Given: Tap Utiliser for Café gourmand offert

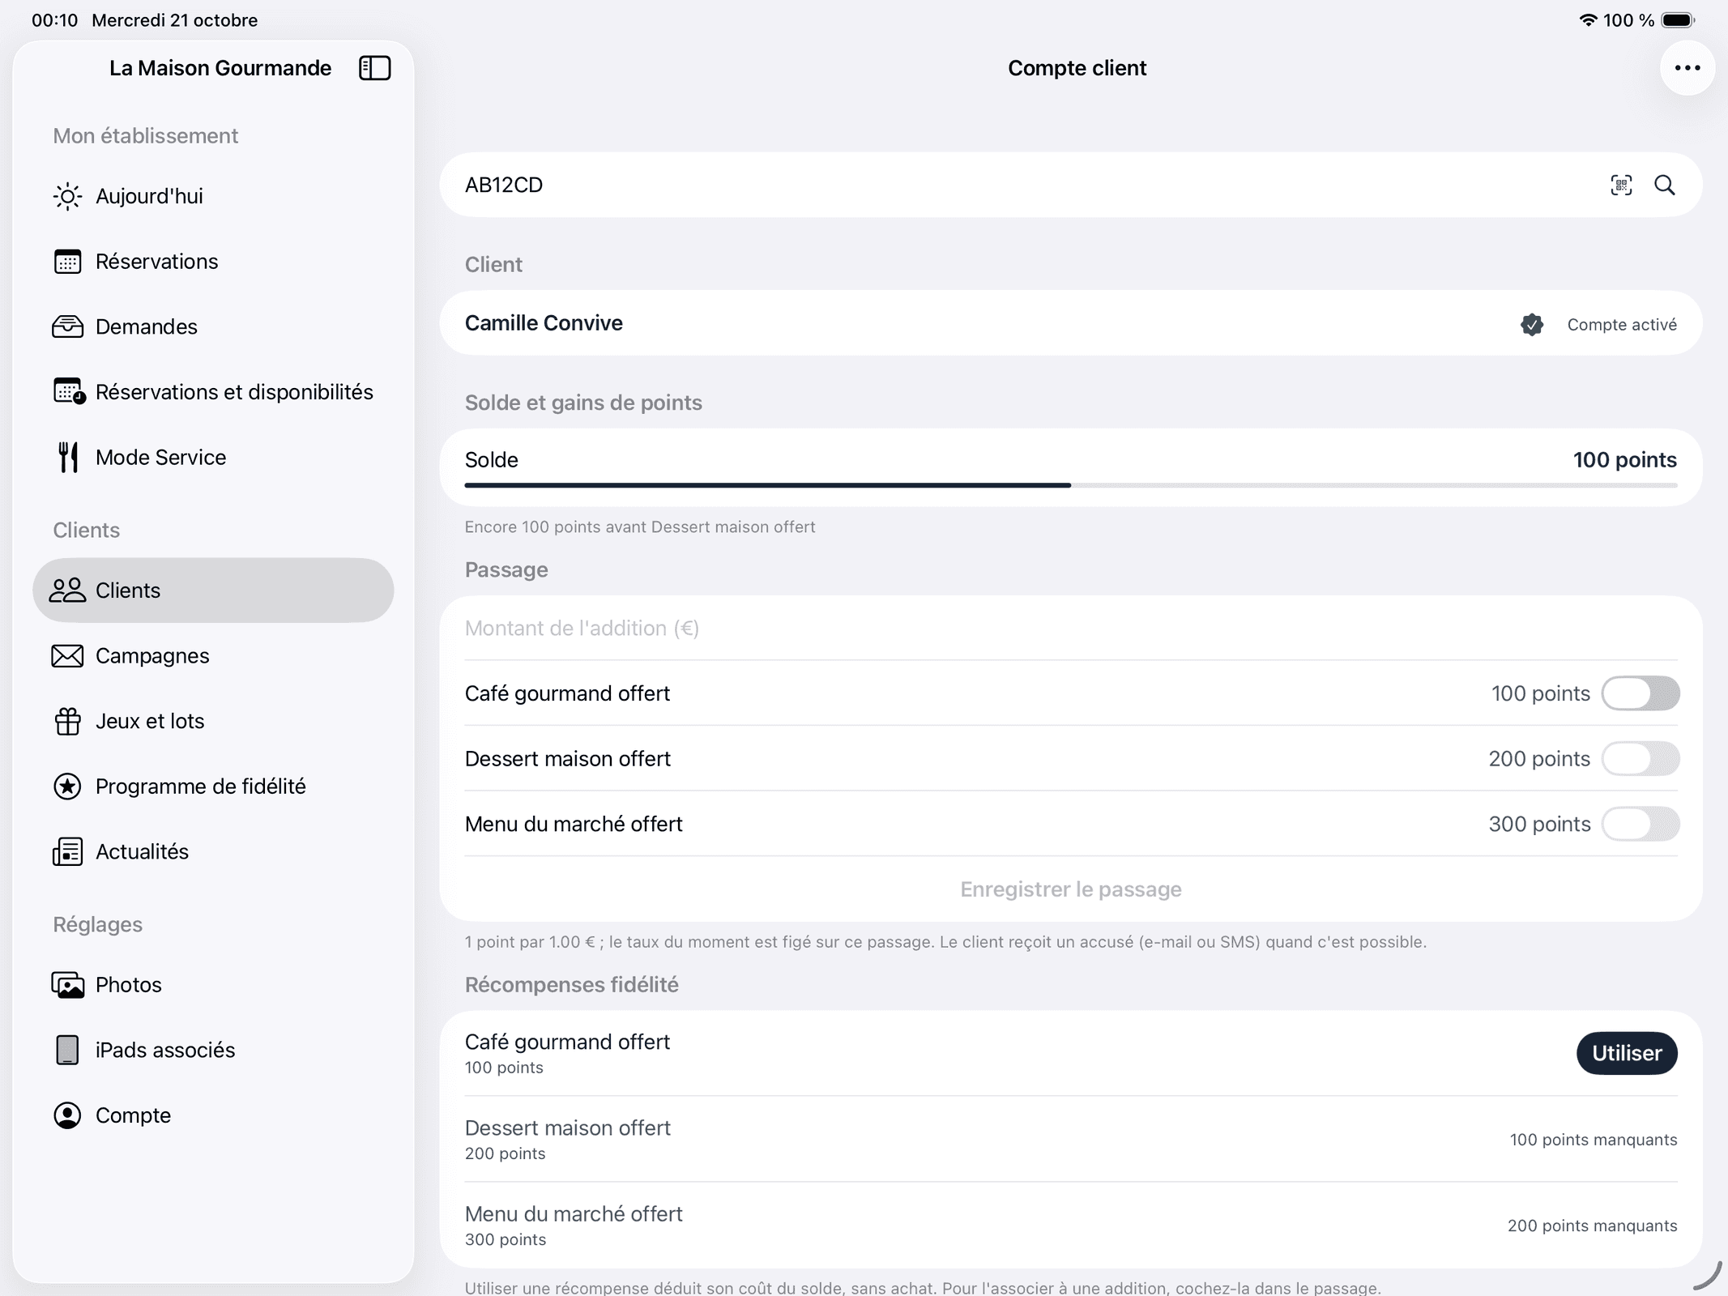Looking at the screenshot, I should (x=1627, y=1053).
